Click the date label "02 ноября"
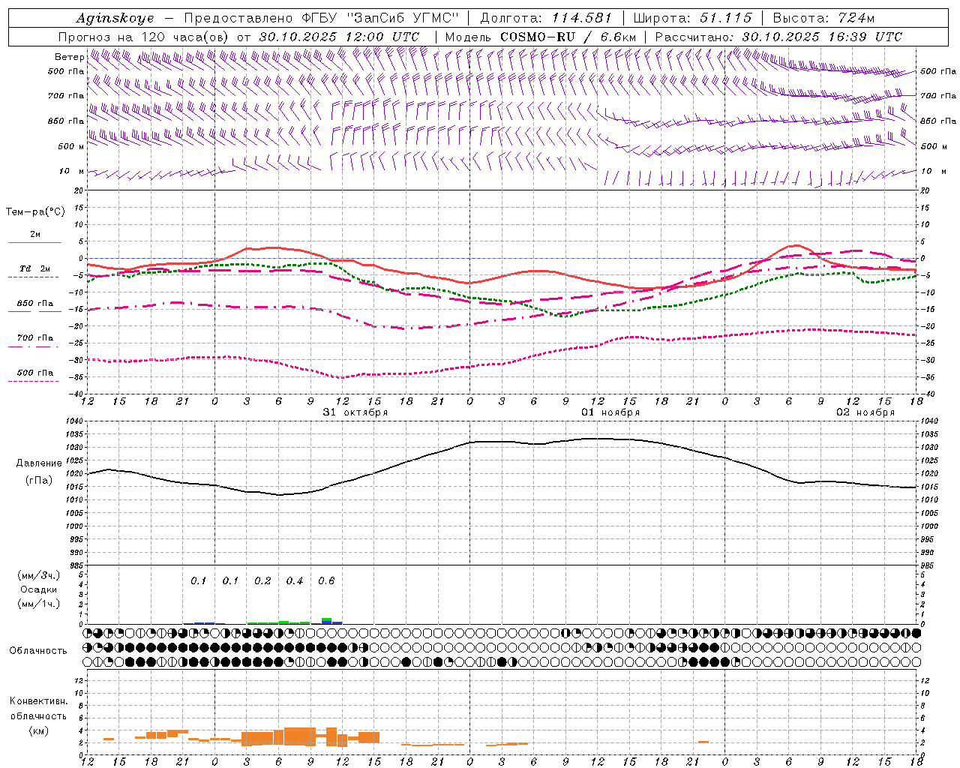The height and width of the screenshot is (768, 960). pos(865,412)
